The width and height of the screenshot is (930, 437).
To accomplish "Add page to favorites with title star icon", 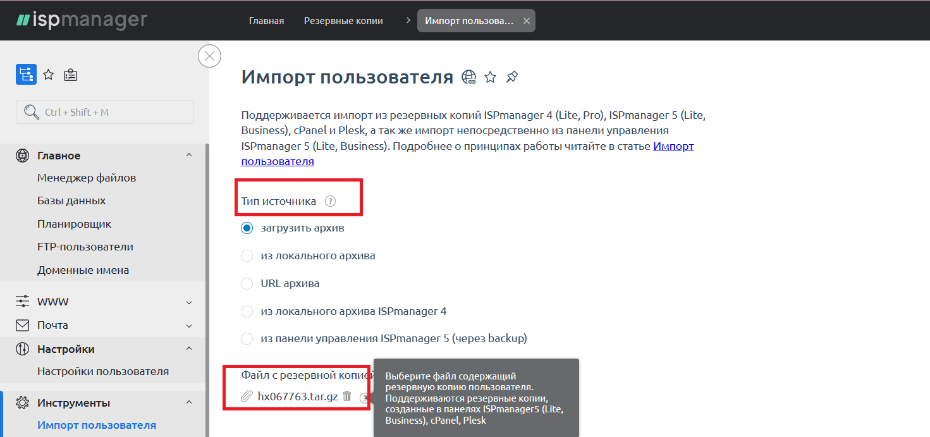I will 490,77.
